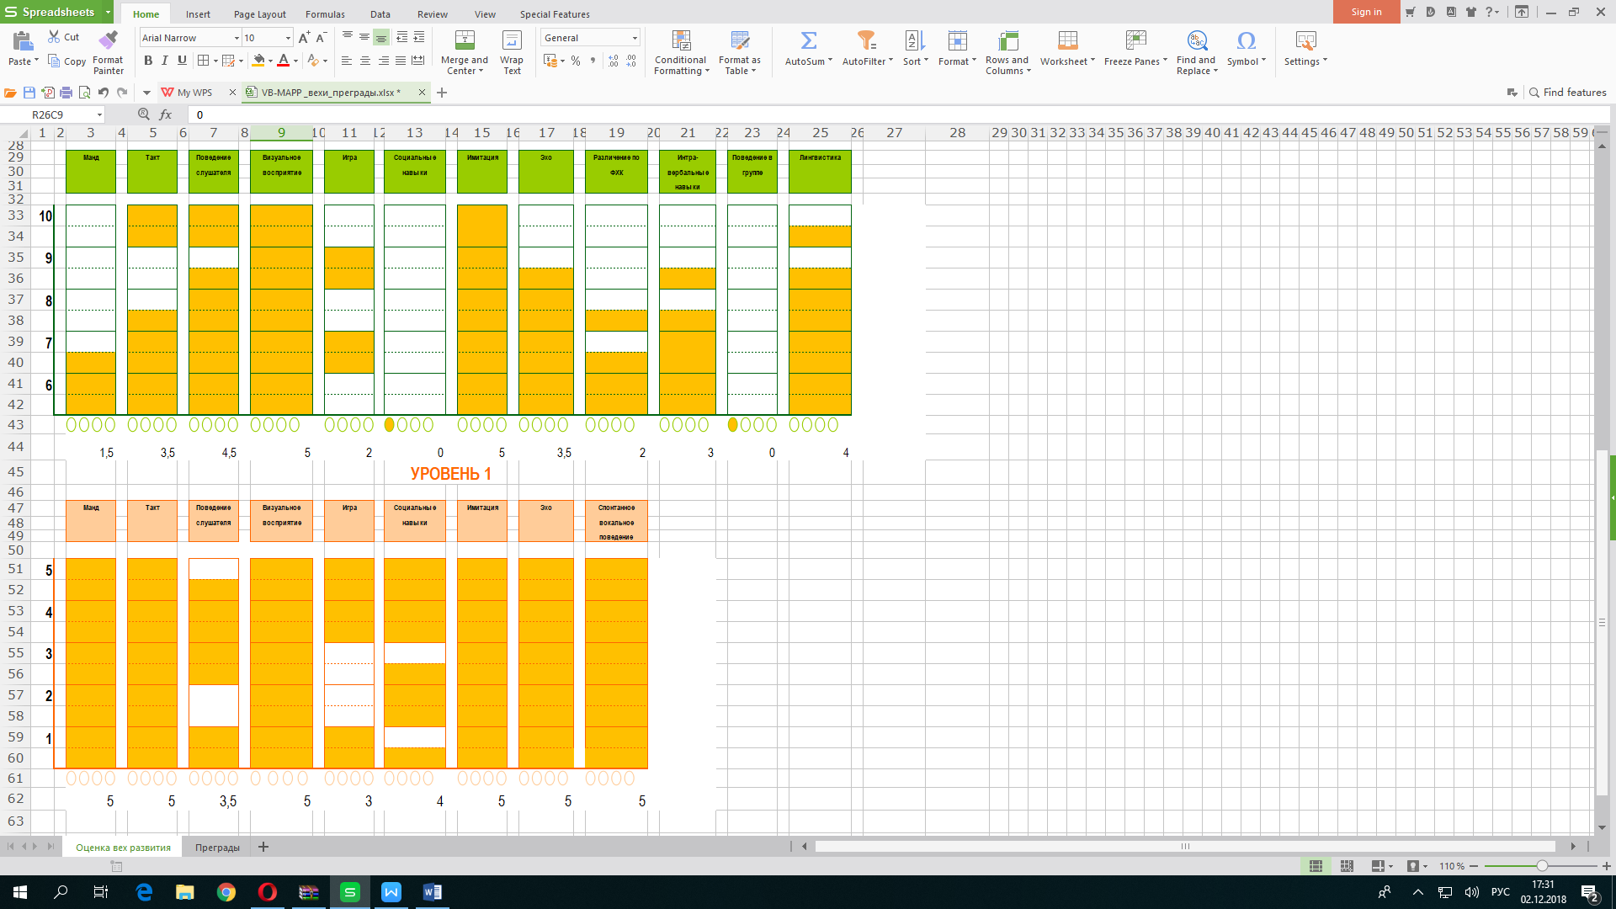The height and width of the screenshot is (909, 1616).
Task: Click the Wrap Text icon
Action: (511, 40)
